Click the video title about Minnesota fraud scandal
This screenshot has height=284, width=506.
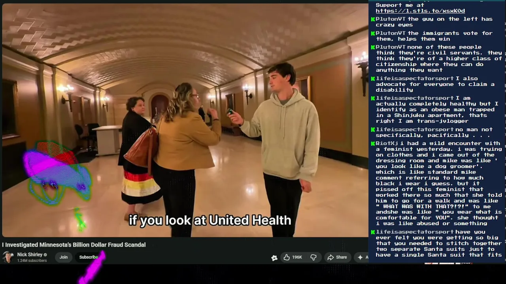(74, 245)
